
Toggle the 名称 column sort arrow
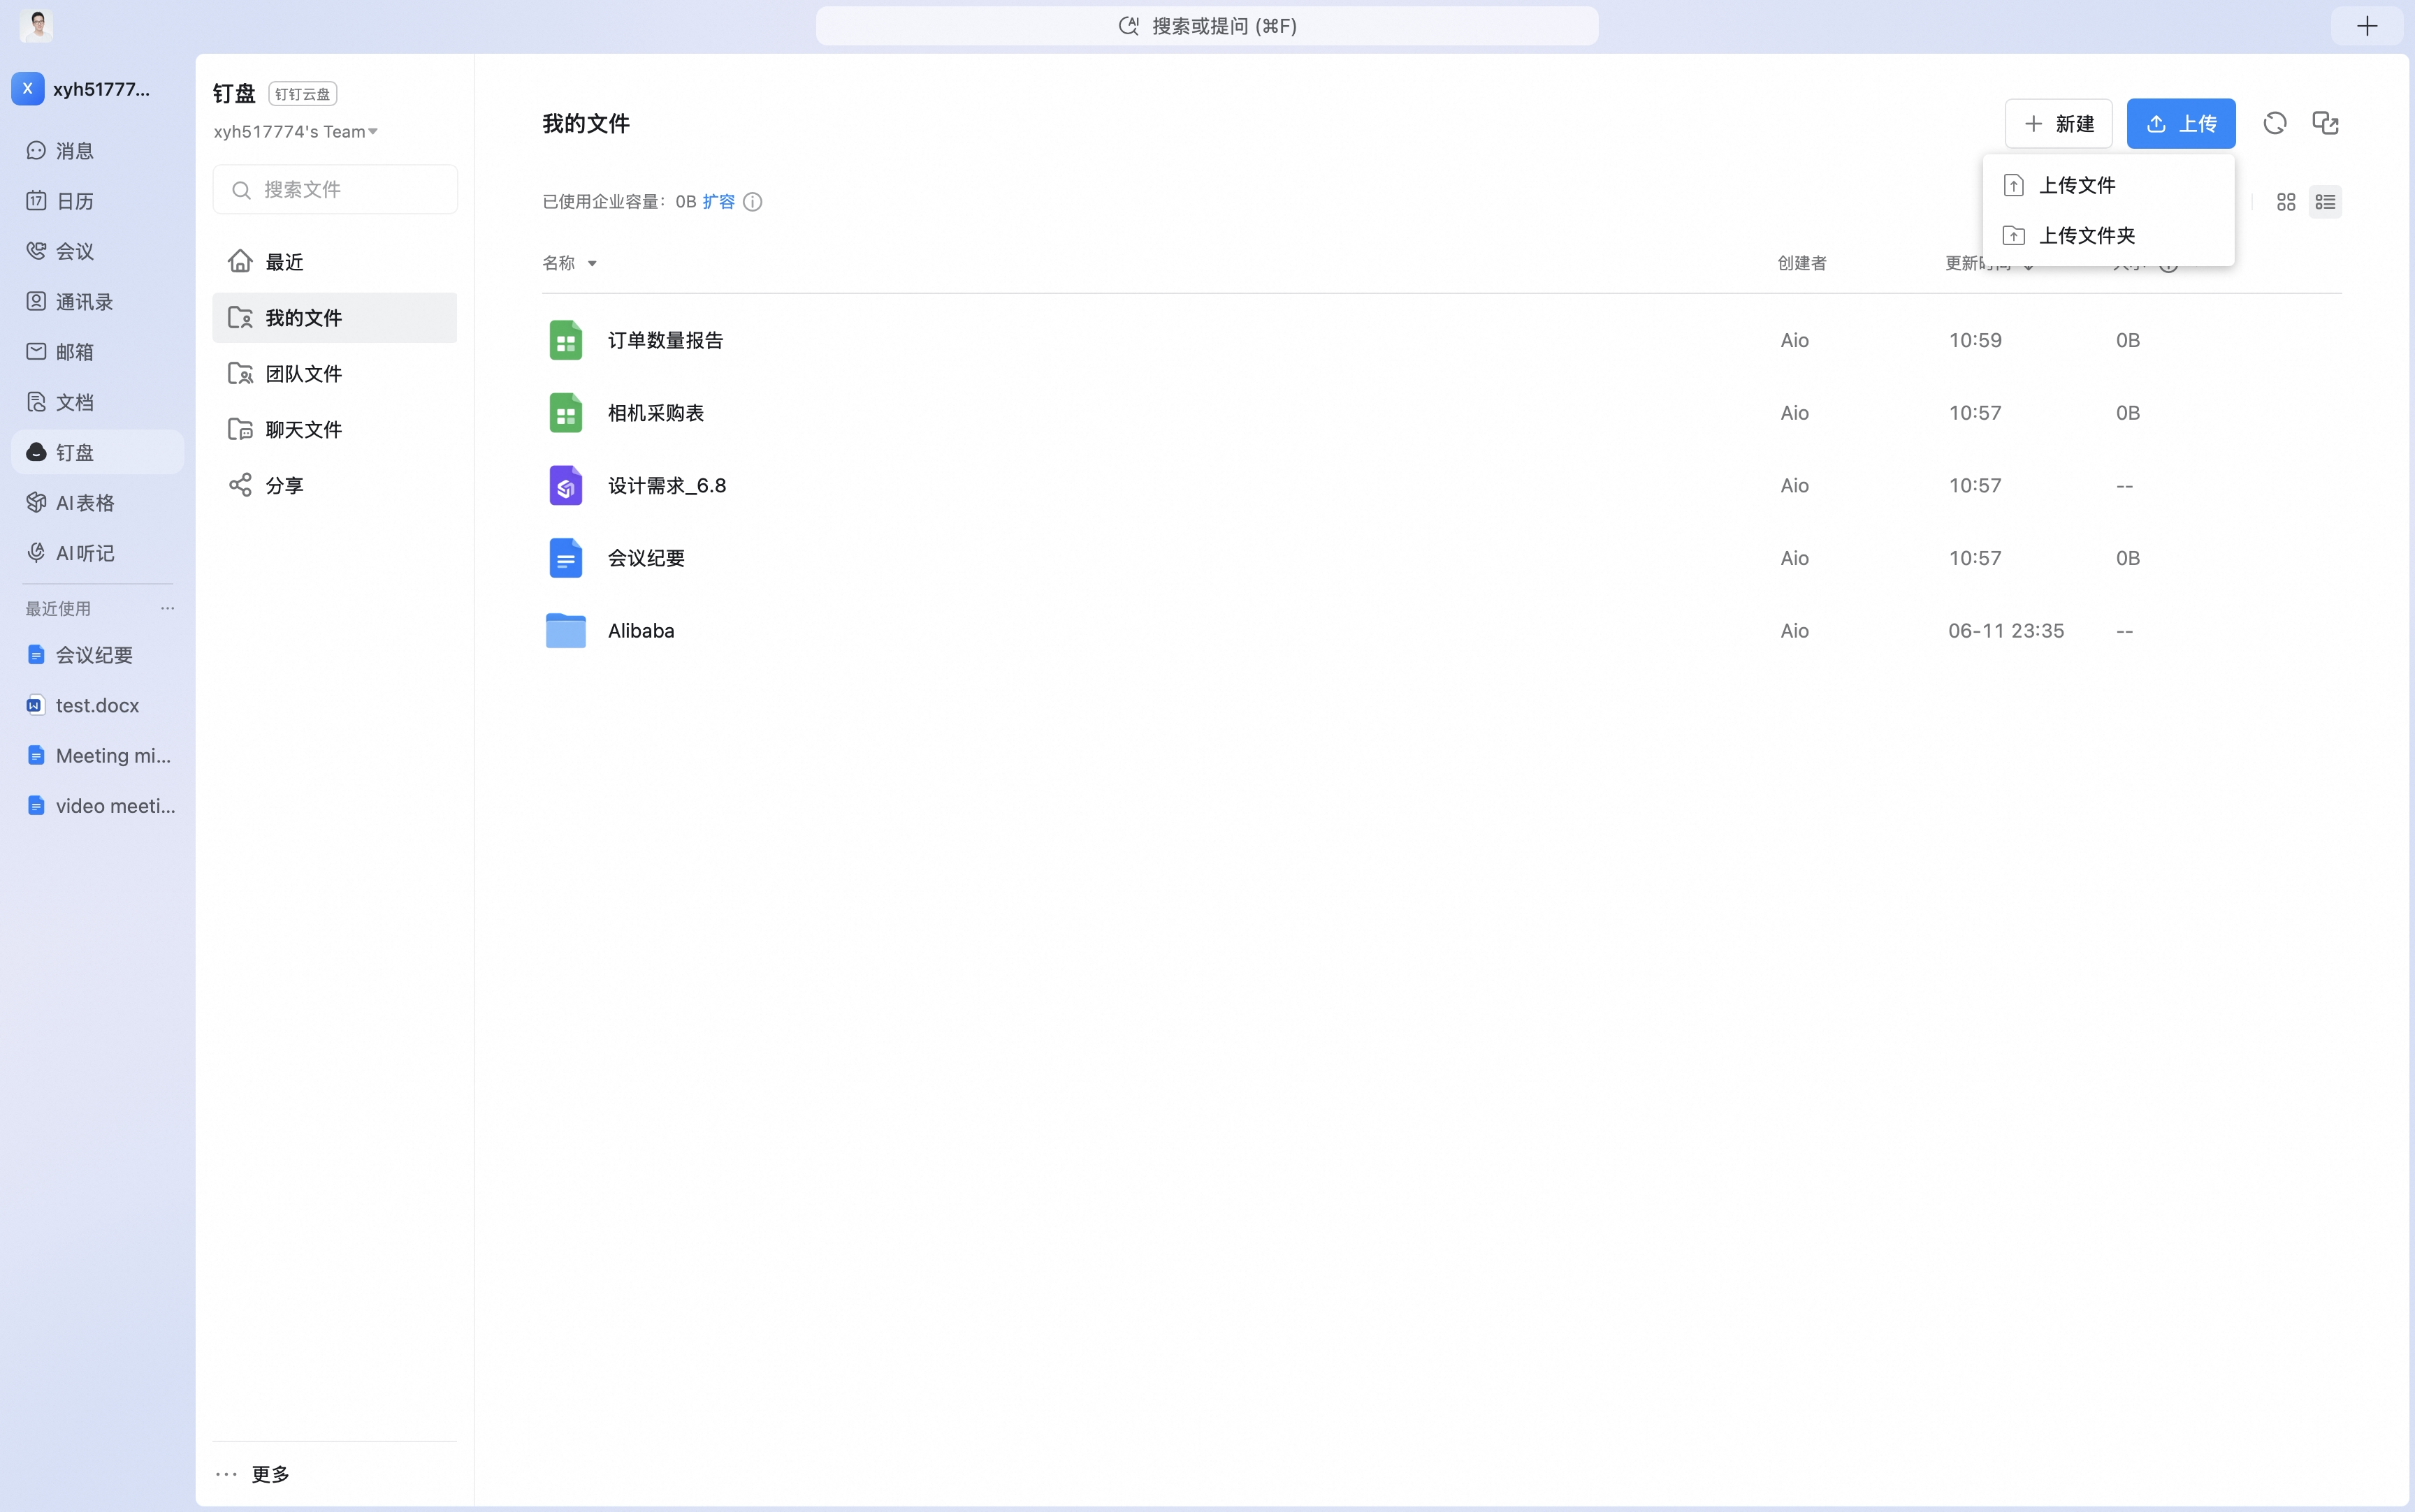[591, 264]
